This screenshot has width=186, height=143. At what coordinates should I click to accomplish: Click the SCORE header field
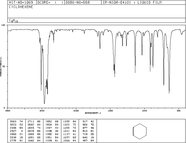click(51, 2)
